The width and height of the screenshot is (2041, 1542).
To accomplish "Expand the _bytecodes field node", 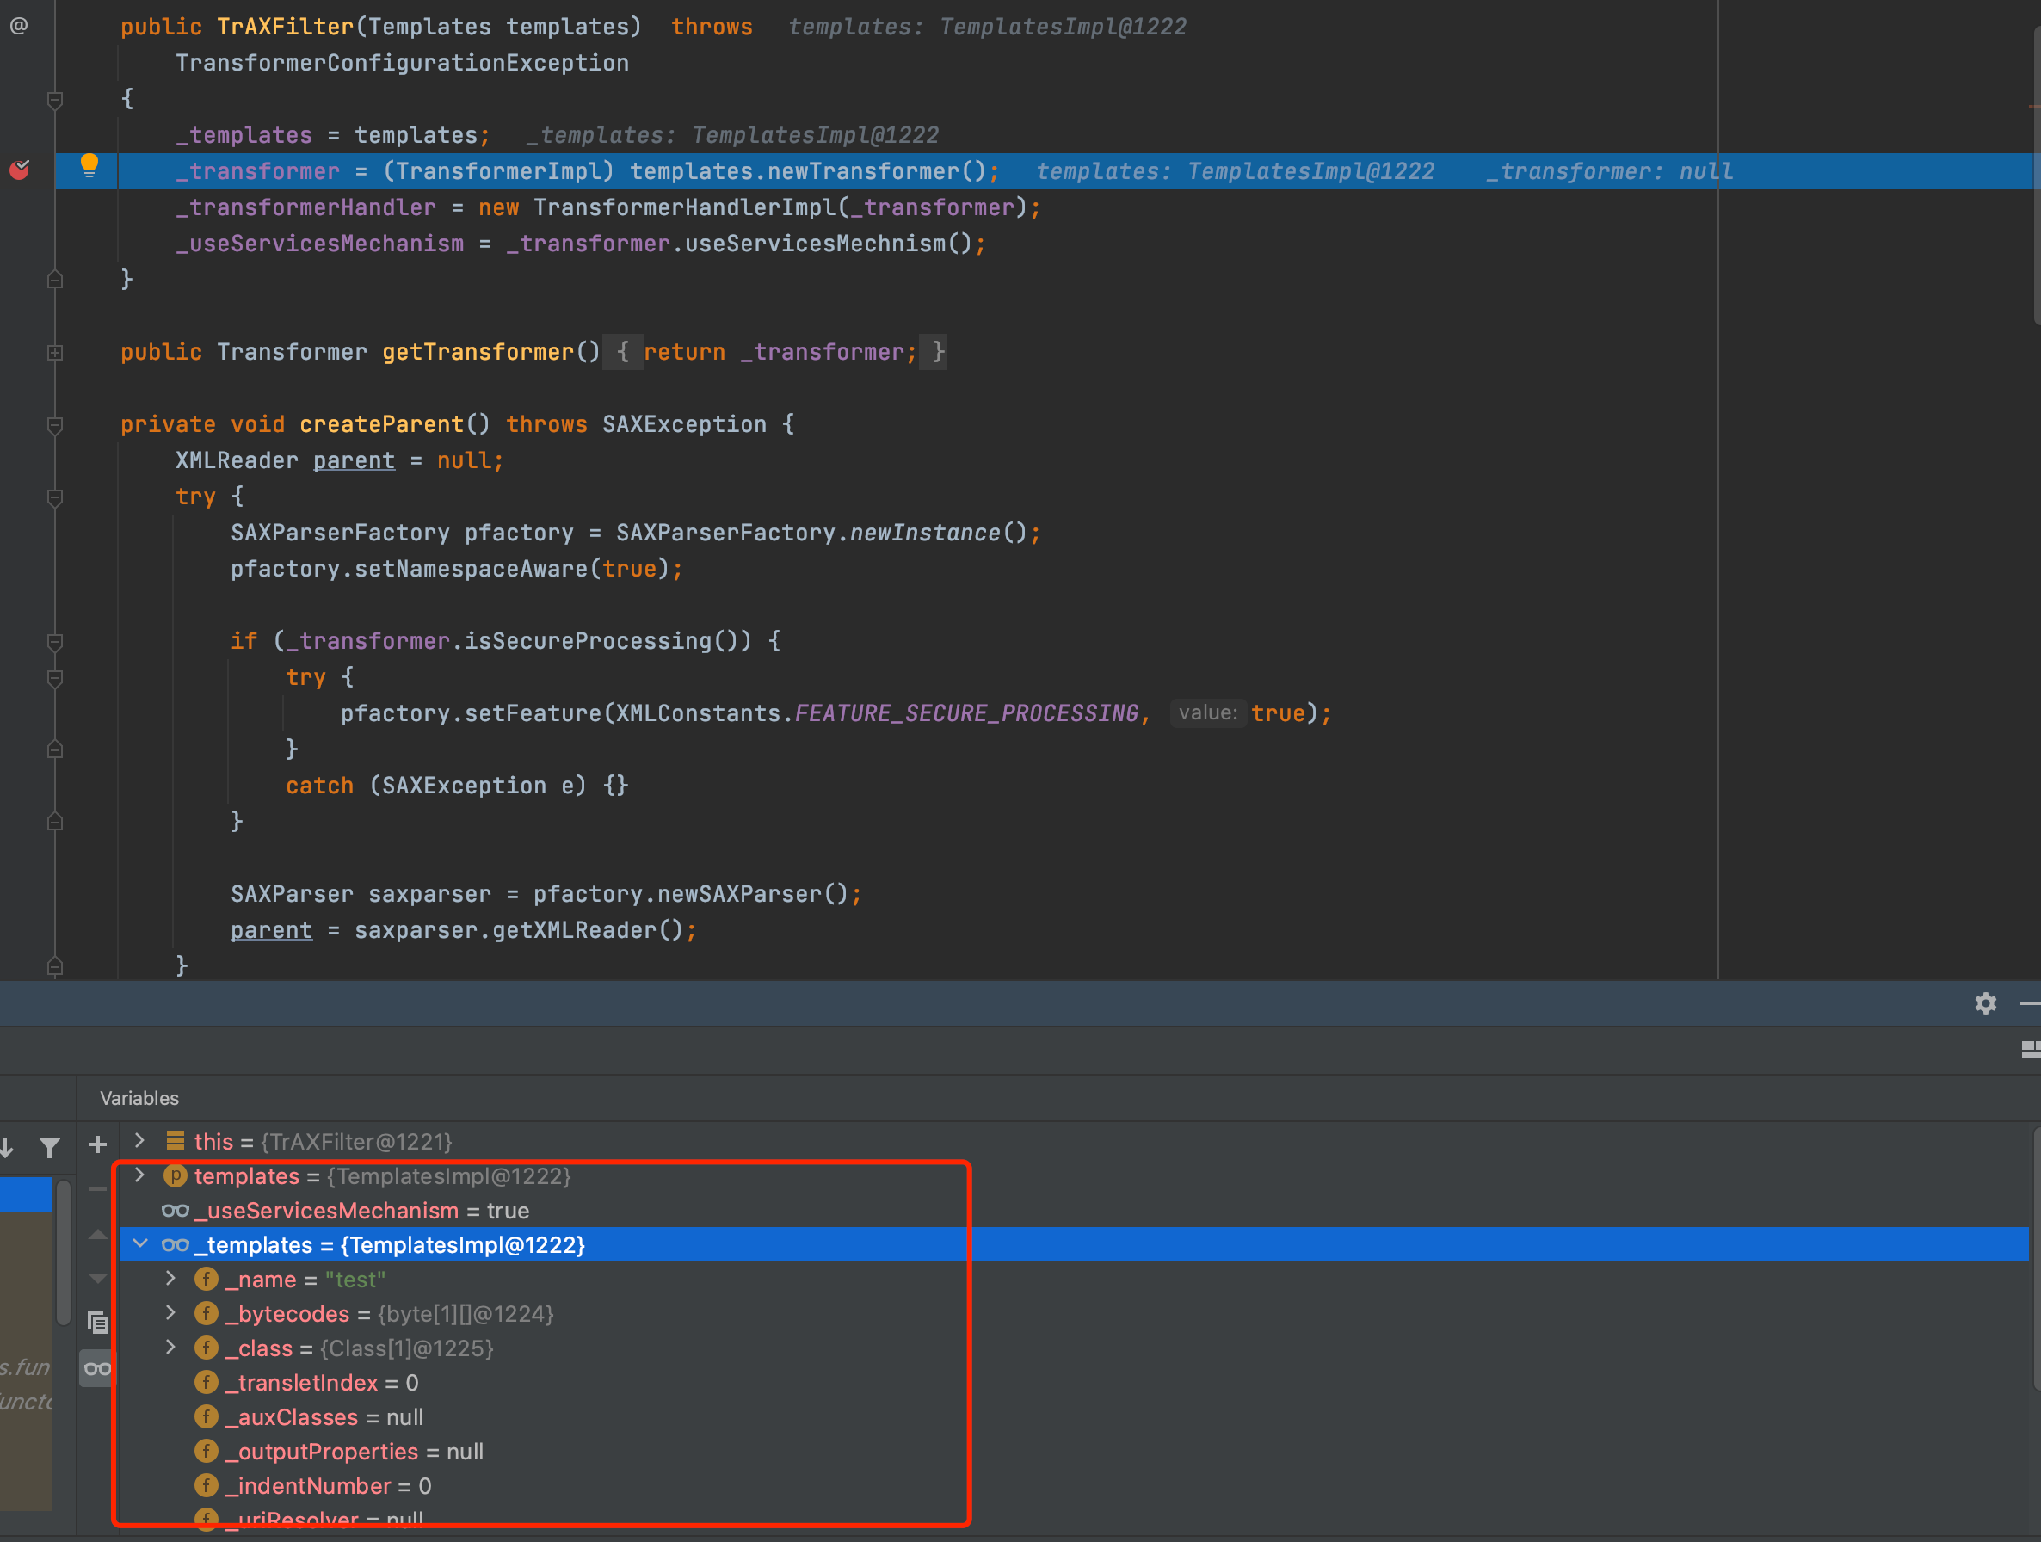I will (x=170, y=1313).
